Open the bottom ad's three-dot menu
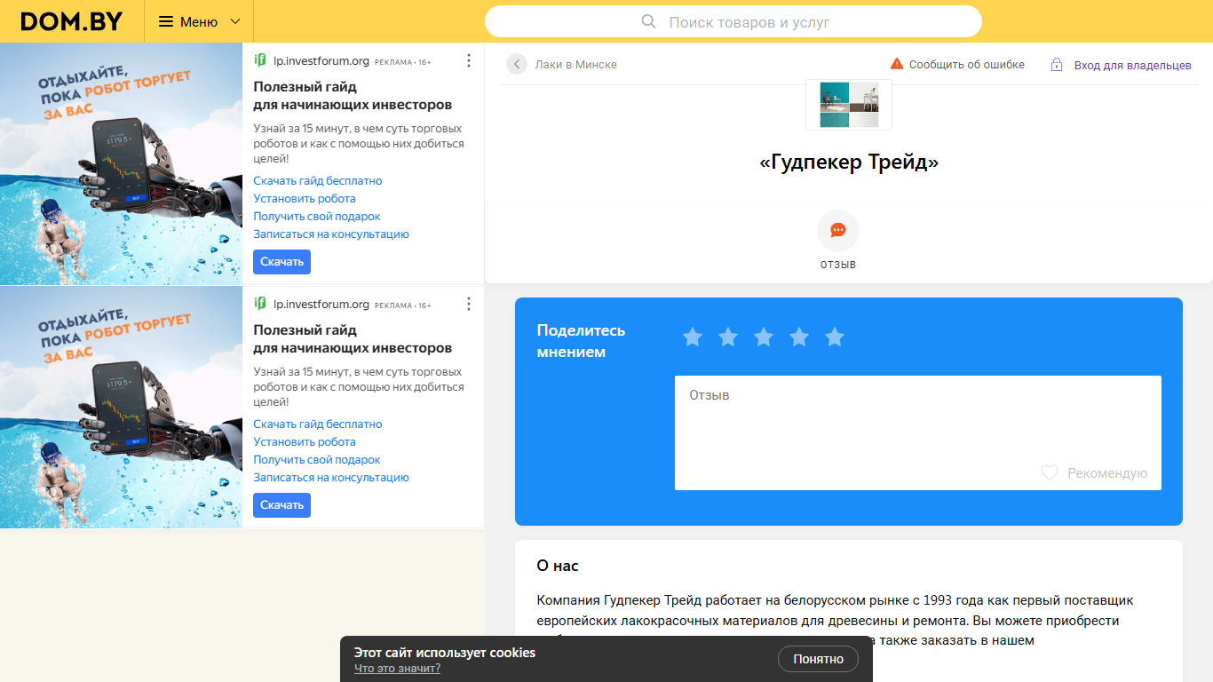This screenshot has height=682, width=1213. coord(469,304)
